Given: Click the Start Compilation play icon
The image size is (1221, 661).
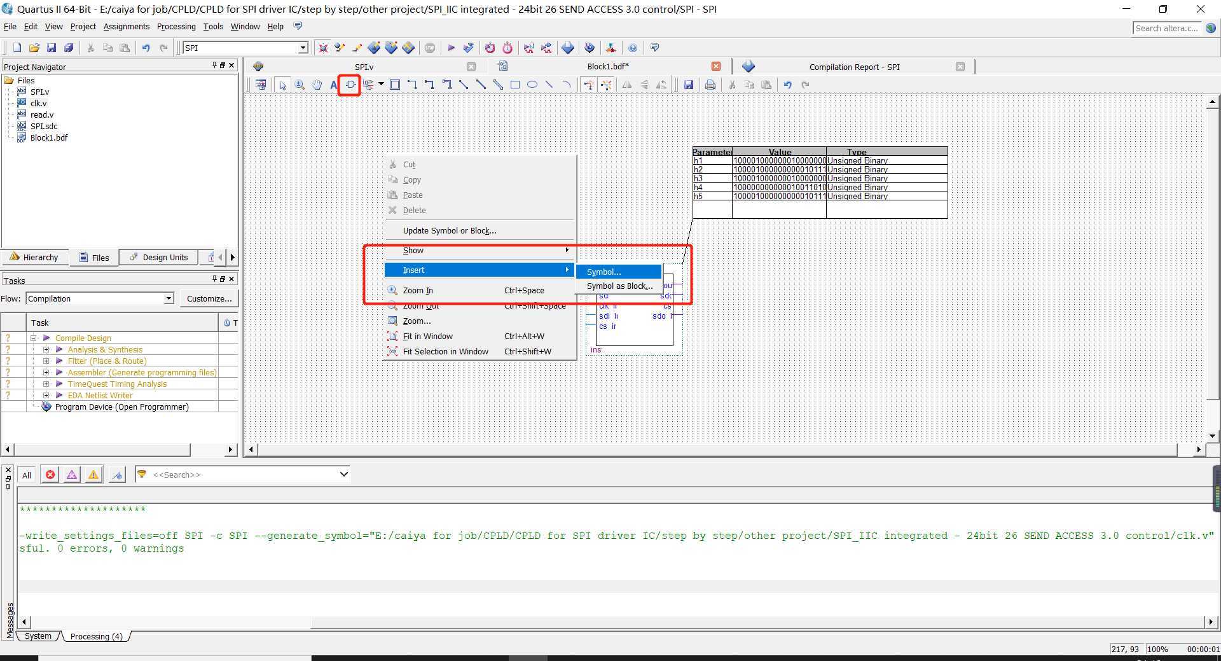Looking at the screenshot, I should [x=451, y=48].
